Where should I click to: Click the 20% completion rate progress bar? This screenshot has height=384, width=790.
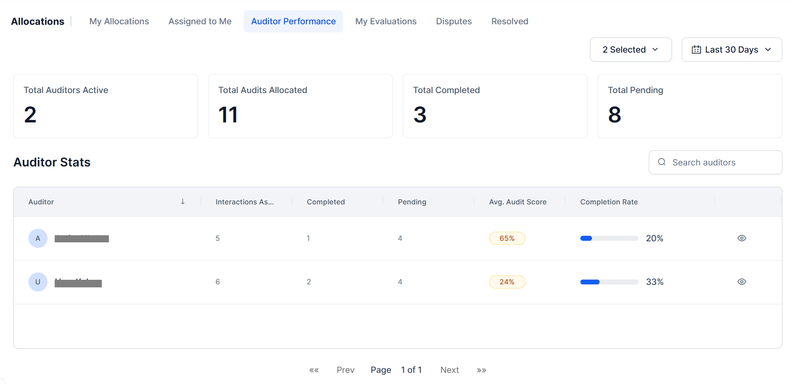point(609,238)
